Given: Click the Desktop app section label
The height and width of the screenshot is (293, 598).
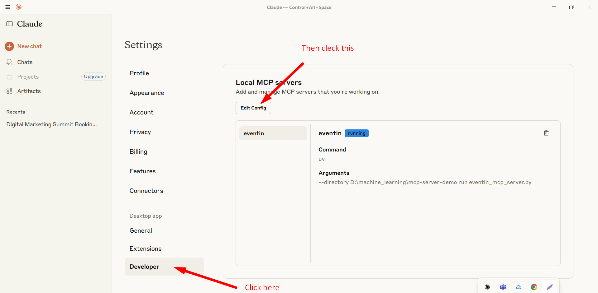Looking at the screenshot, I should coord(146,216).
